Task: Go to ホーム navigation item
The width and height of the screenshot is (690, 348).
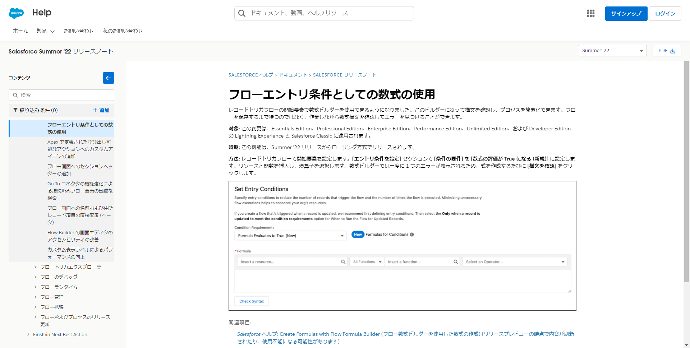Action: tap(20, 31)
